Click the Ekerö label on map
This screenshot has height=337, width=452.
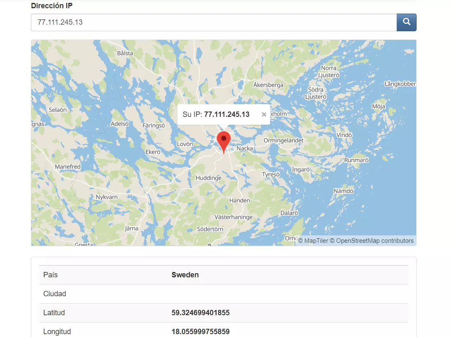click(x=153, y=152)
